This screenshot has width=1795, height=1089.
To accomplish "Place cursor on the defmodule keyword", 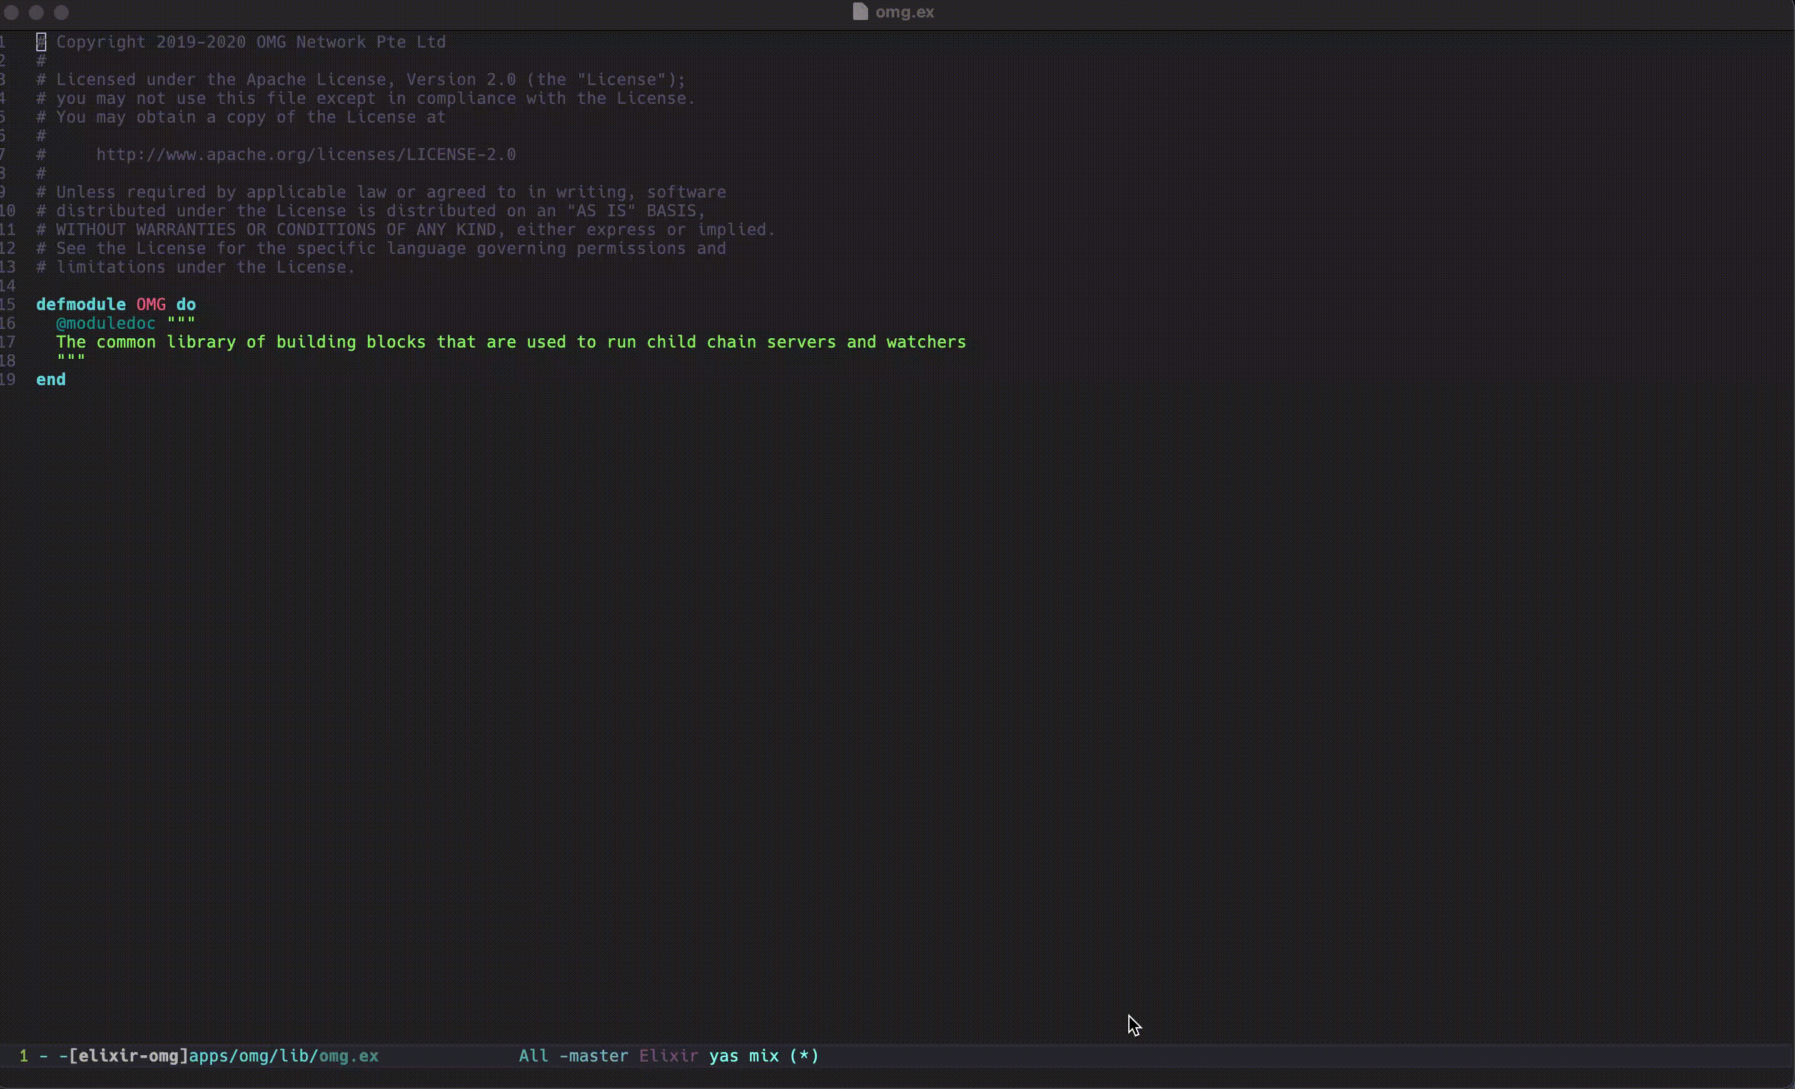I will [81, 305].
